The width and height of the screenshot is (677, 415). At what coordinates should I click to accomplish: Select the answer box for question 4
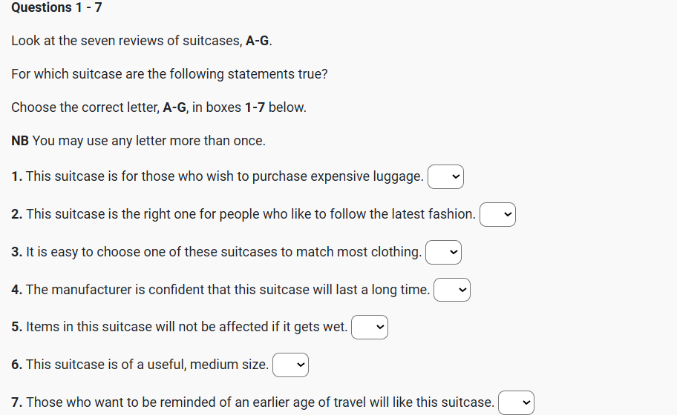452,290
